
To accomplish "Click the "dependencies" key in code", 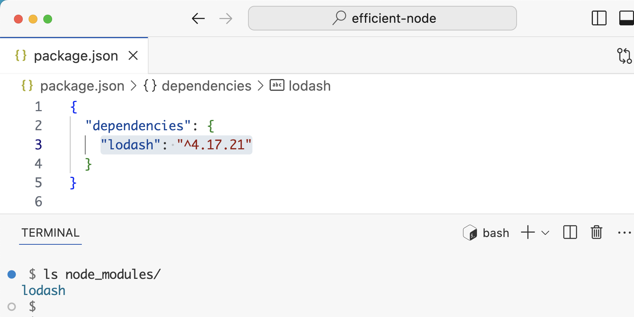I will (138, 125).
